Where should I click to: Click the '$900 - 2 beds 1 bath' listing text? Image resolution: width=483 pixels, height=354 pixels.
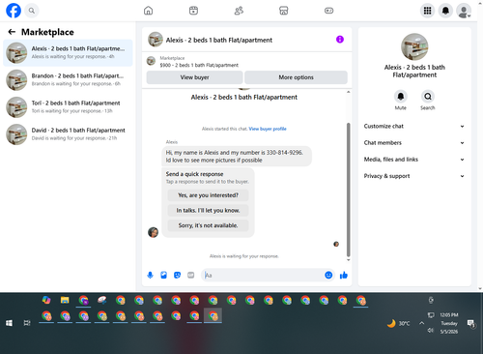[199, 65]
